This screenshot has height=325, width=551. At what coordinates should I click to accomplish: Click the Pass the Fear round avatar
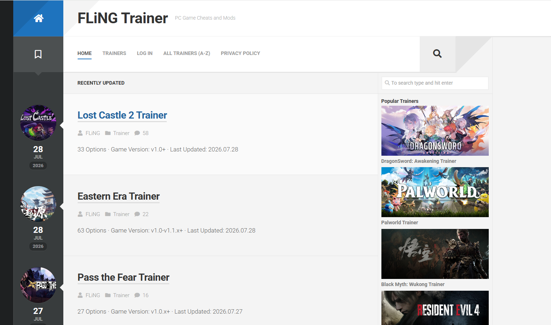[38, 285]
